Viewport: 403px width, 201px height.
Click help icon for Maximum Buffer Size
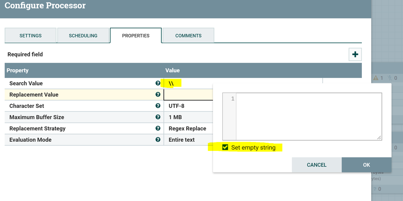[158, 117]
